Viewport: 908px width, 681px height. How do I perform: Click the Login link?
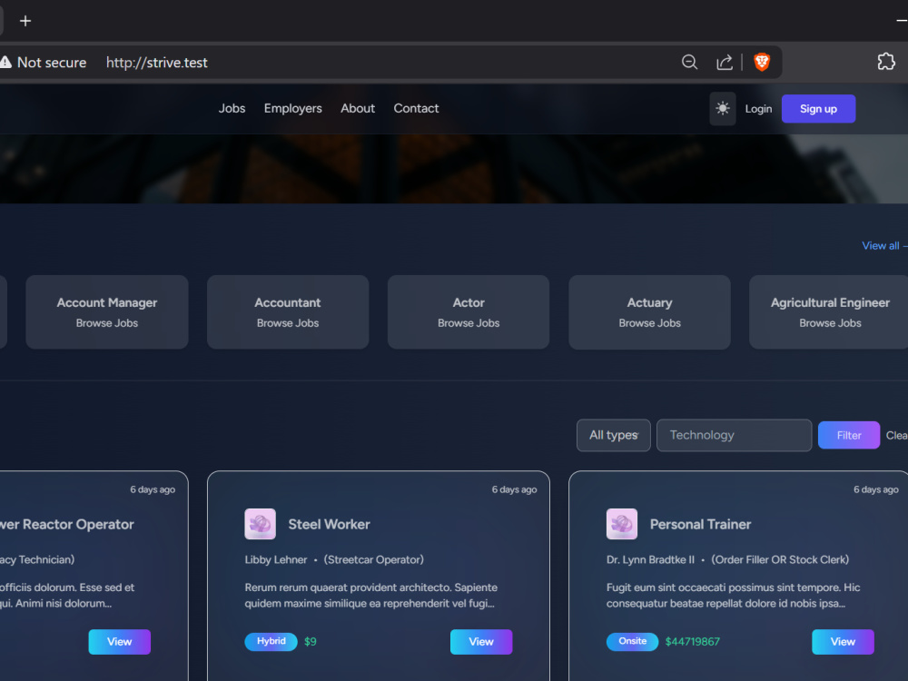tap(758, 109)
